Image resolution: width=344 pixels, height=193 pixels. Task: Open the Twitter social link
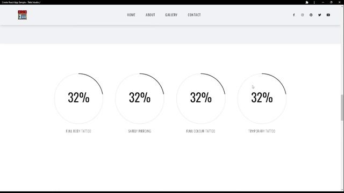click(x=319, y=15)
